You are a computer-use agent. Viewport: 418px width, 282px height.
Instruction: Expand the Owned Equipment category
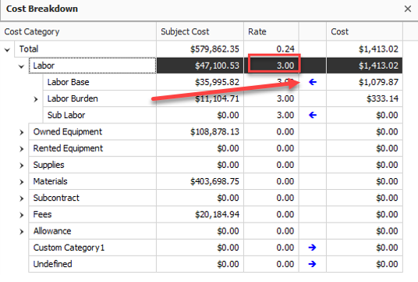coord(21,132)
